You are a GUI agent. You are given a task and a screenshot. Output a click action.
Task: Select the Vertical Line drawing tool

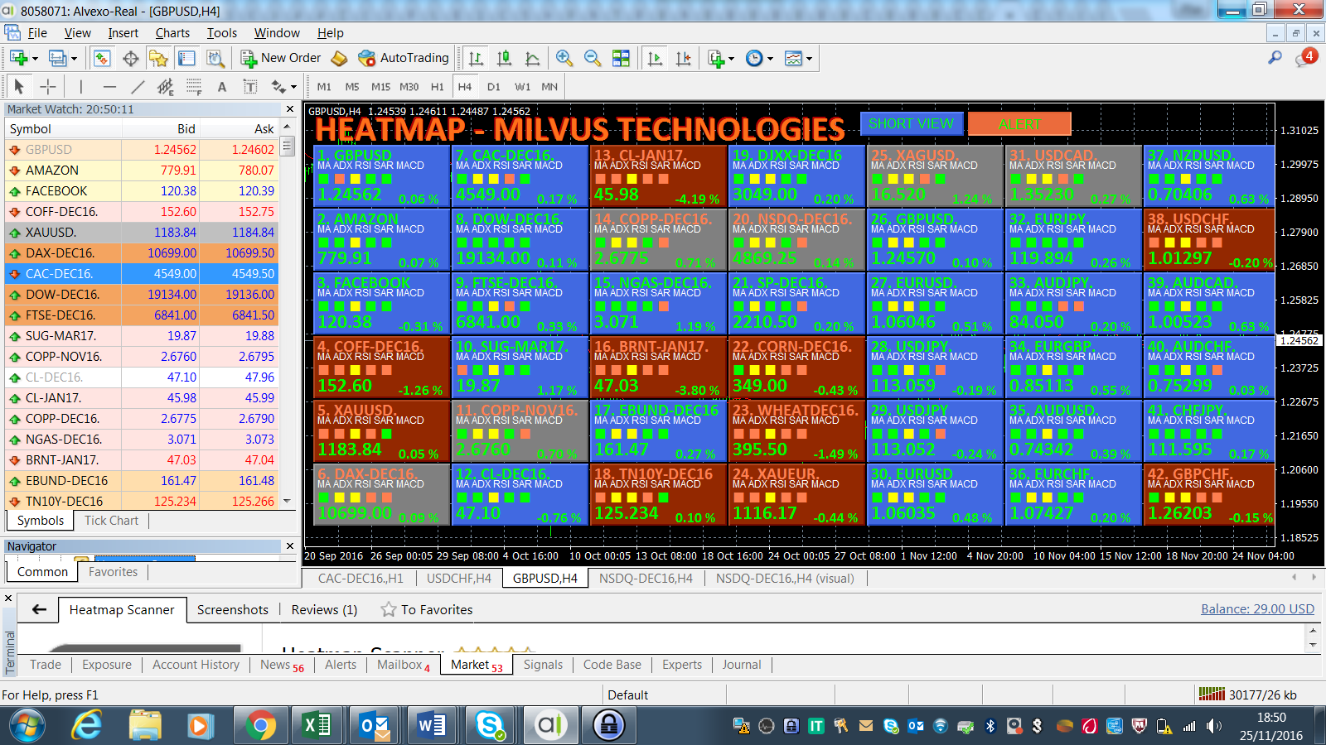coord(81,86)
